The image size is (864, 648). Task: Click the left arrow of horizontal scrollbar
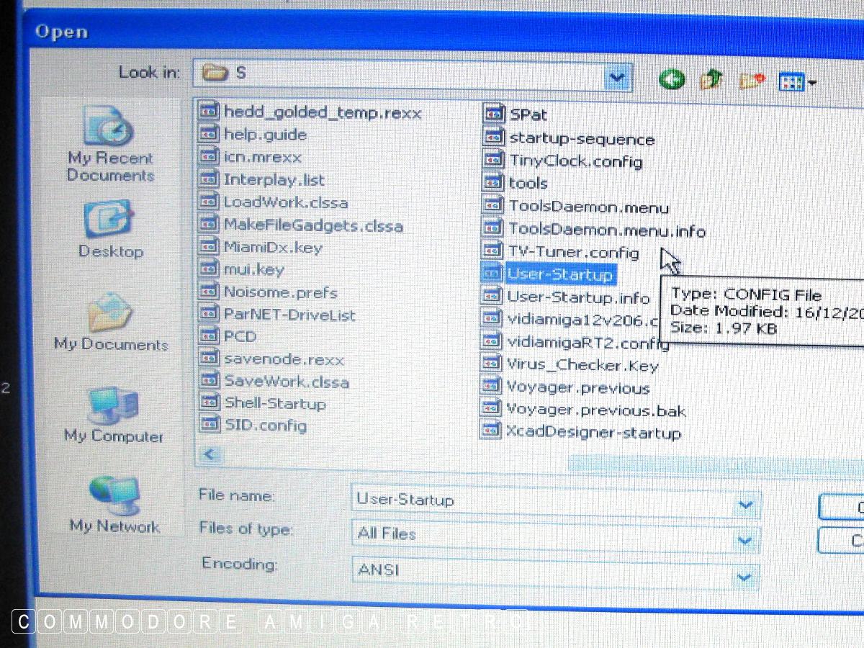pyautogui.click(x=210, y=454)
